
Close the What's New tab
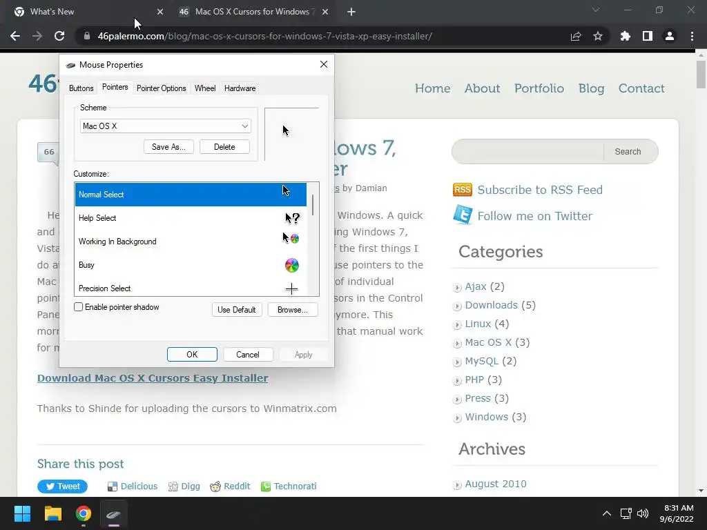[160, 12]
